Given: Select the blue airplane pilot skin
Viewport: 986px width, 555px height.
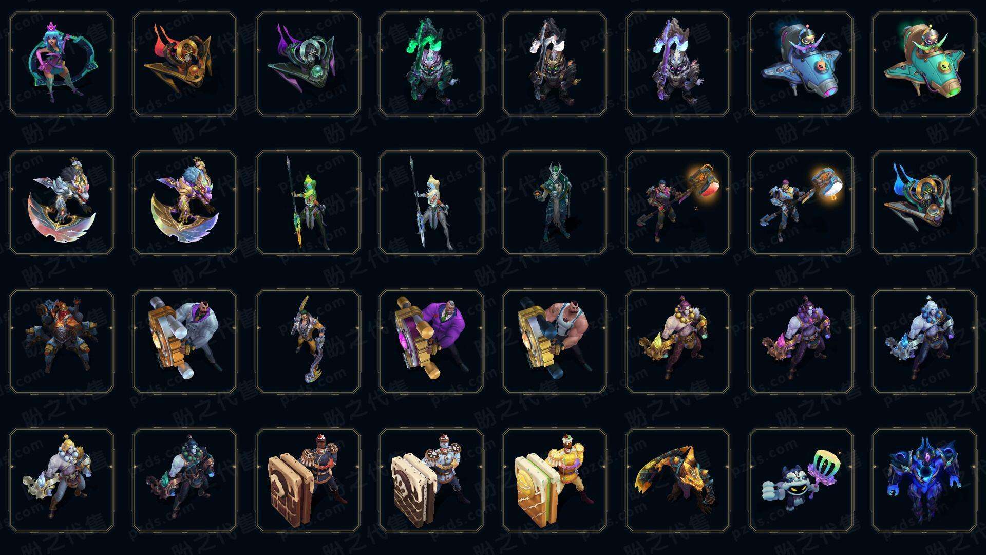Looking at the screenshot, I should pyautogui.click(x=801, y=64).
